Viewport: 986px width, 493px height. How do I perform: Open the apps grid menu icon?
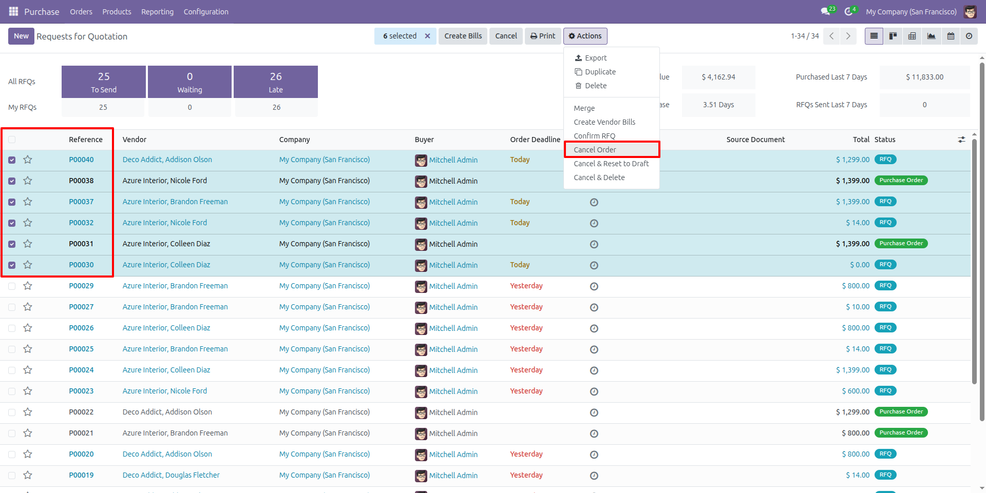coord(14,11)
